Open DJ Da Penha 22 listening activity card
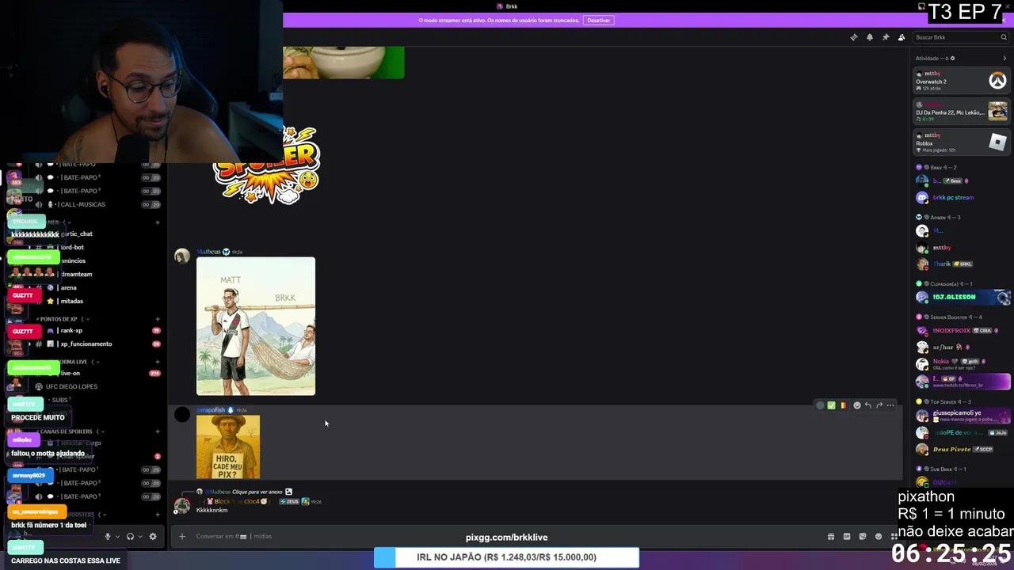The width and height of the screenshot is (1014, 570). [x=962, y=112]
